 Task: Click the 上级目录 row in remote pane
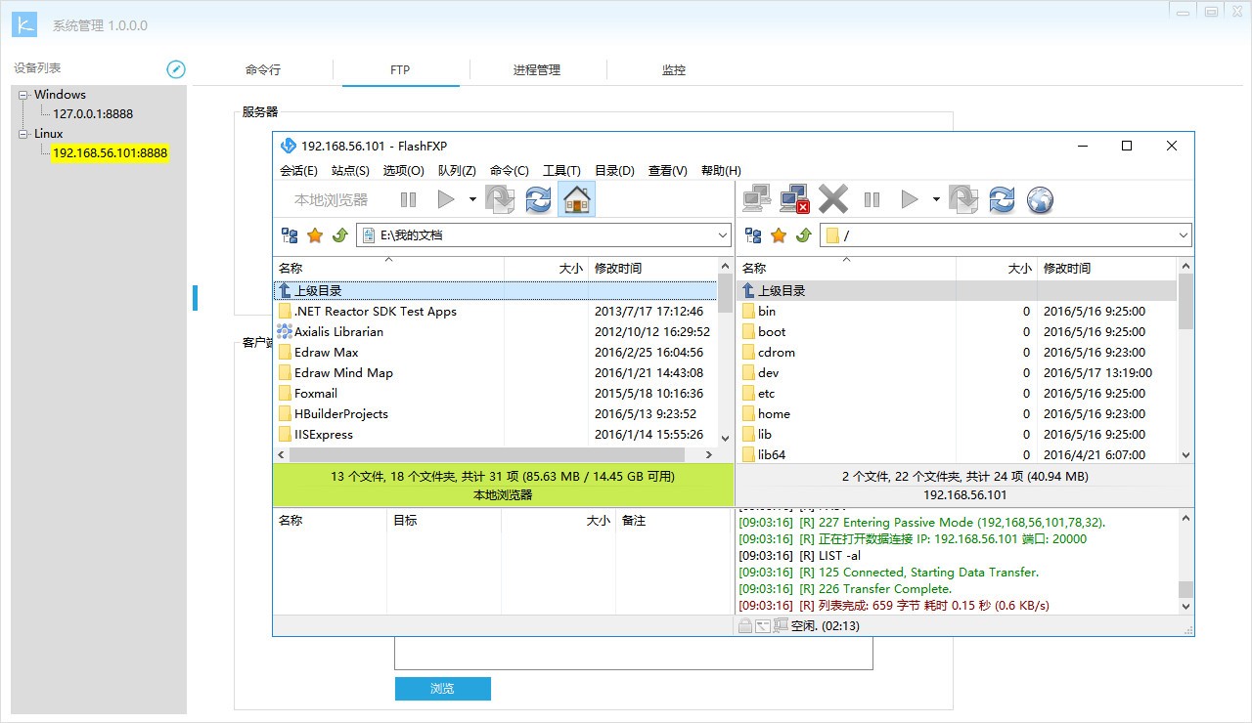957,290
